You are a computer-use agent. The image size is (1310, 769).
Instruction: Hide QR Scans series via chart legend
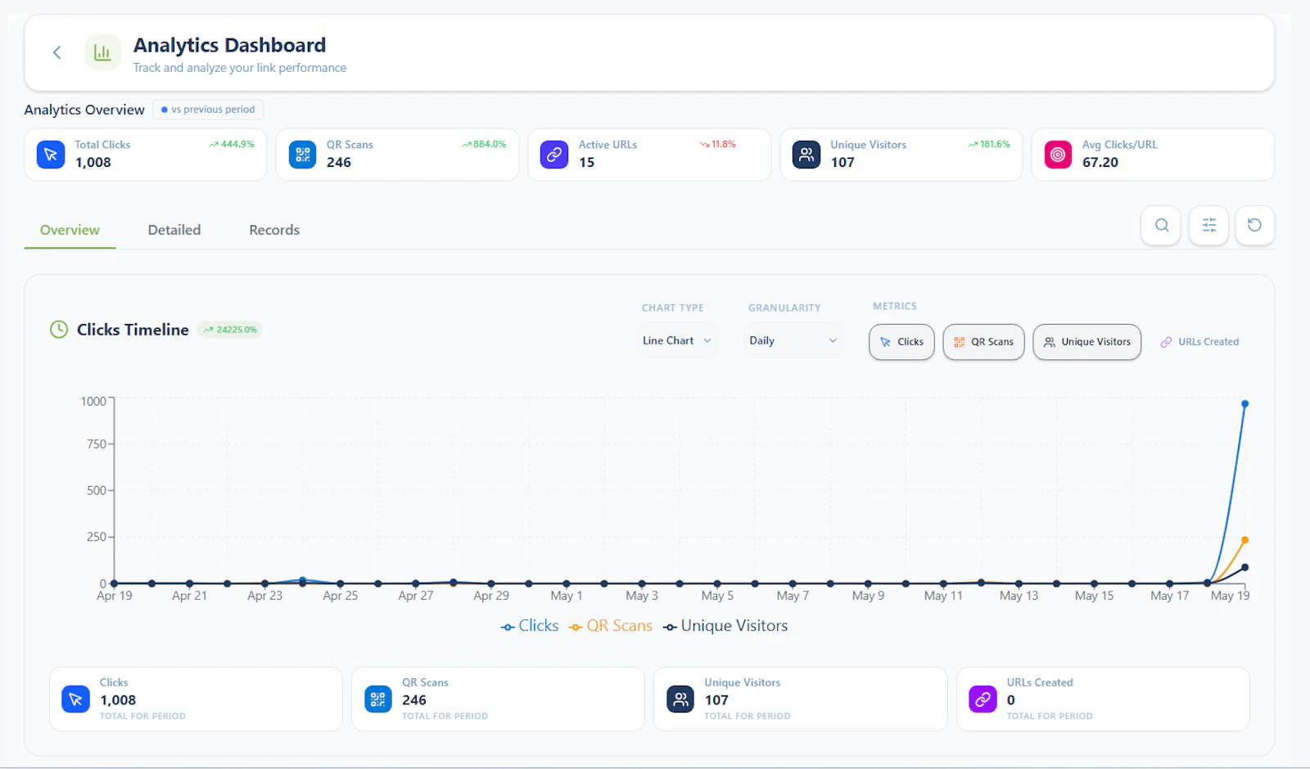(x=611, y=626)
